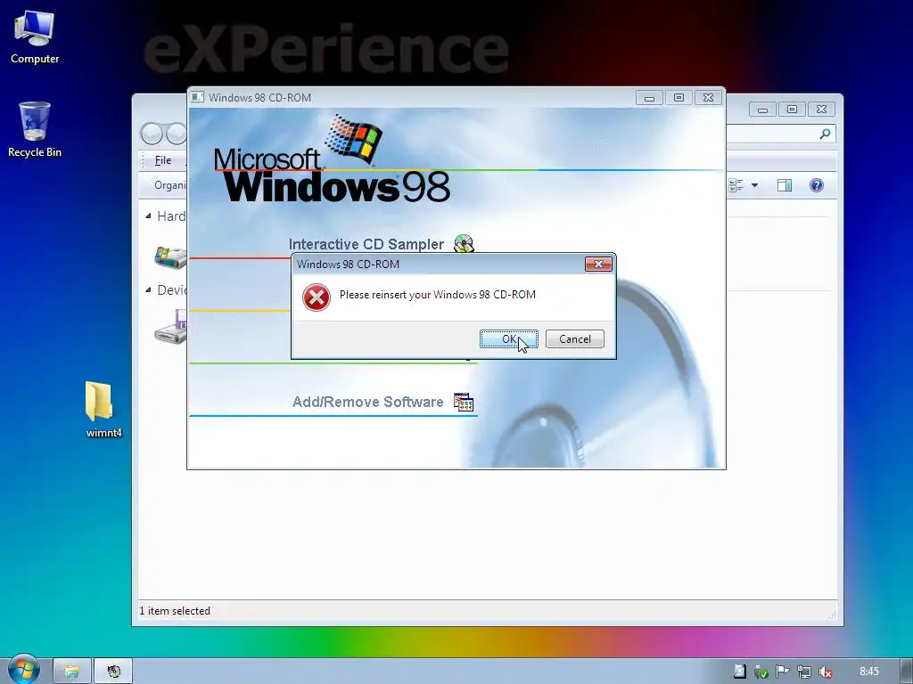Screen dimensions: 913x684
Task: Open Explorer Help with the question mark icon
Action: tap(817, 185)
